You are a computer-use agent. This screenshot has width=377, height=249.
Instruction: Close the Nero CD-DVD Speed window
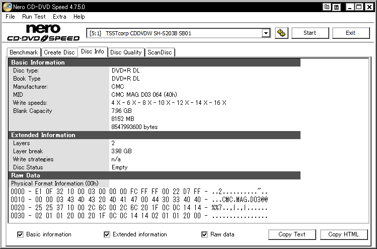click(369, 7)
